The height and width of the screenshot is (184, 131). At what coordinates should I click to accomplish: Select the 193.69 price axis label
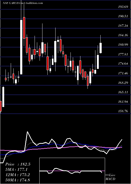(x=123, y=7)
